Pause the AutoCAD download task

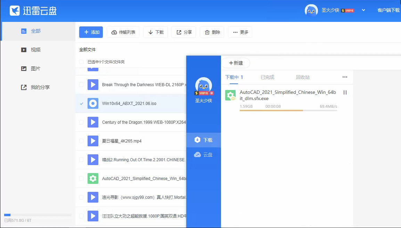345,93
